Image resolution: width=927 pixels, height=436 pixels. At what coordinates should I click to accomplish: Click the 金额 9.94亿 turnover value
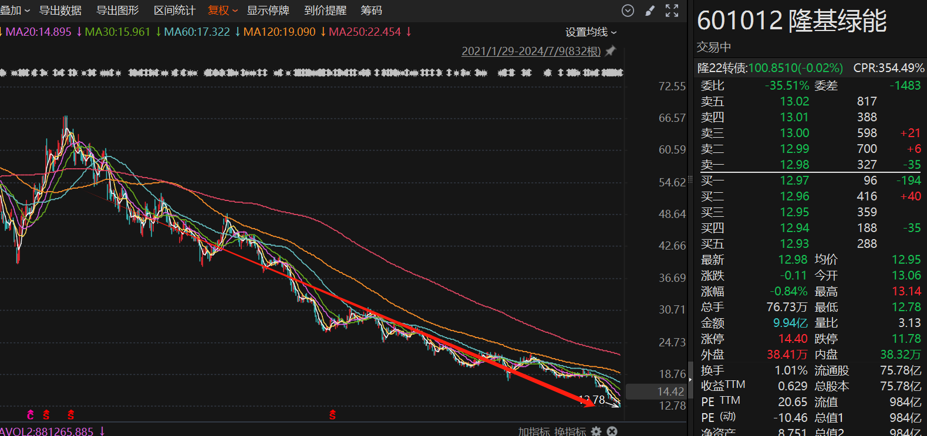(x=790, y=323)
